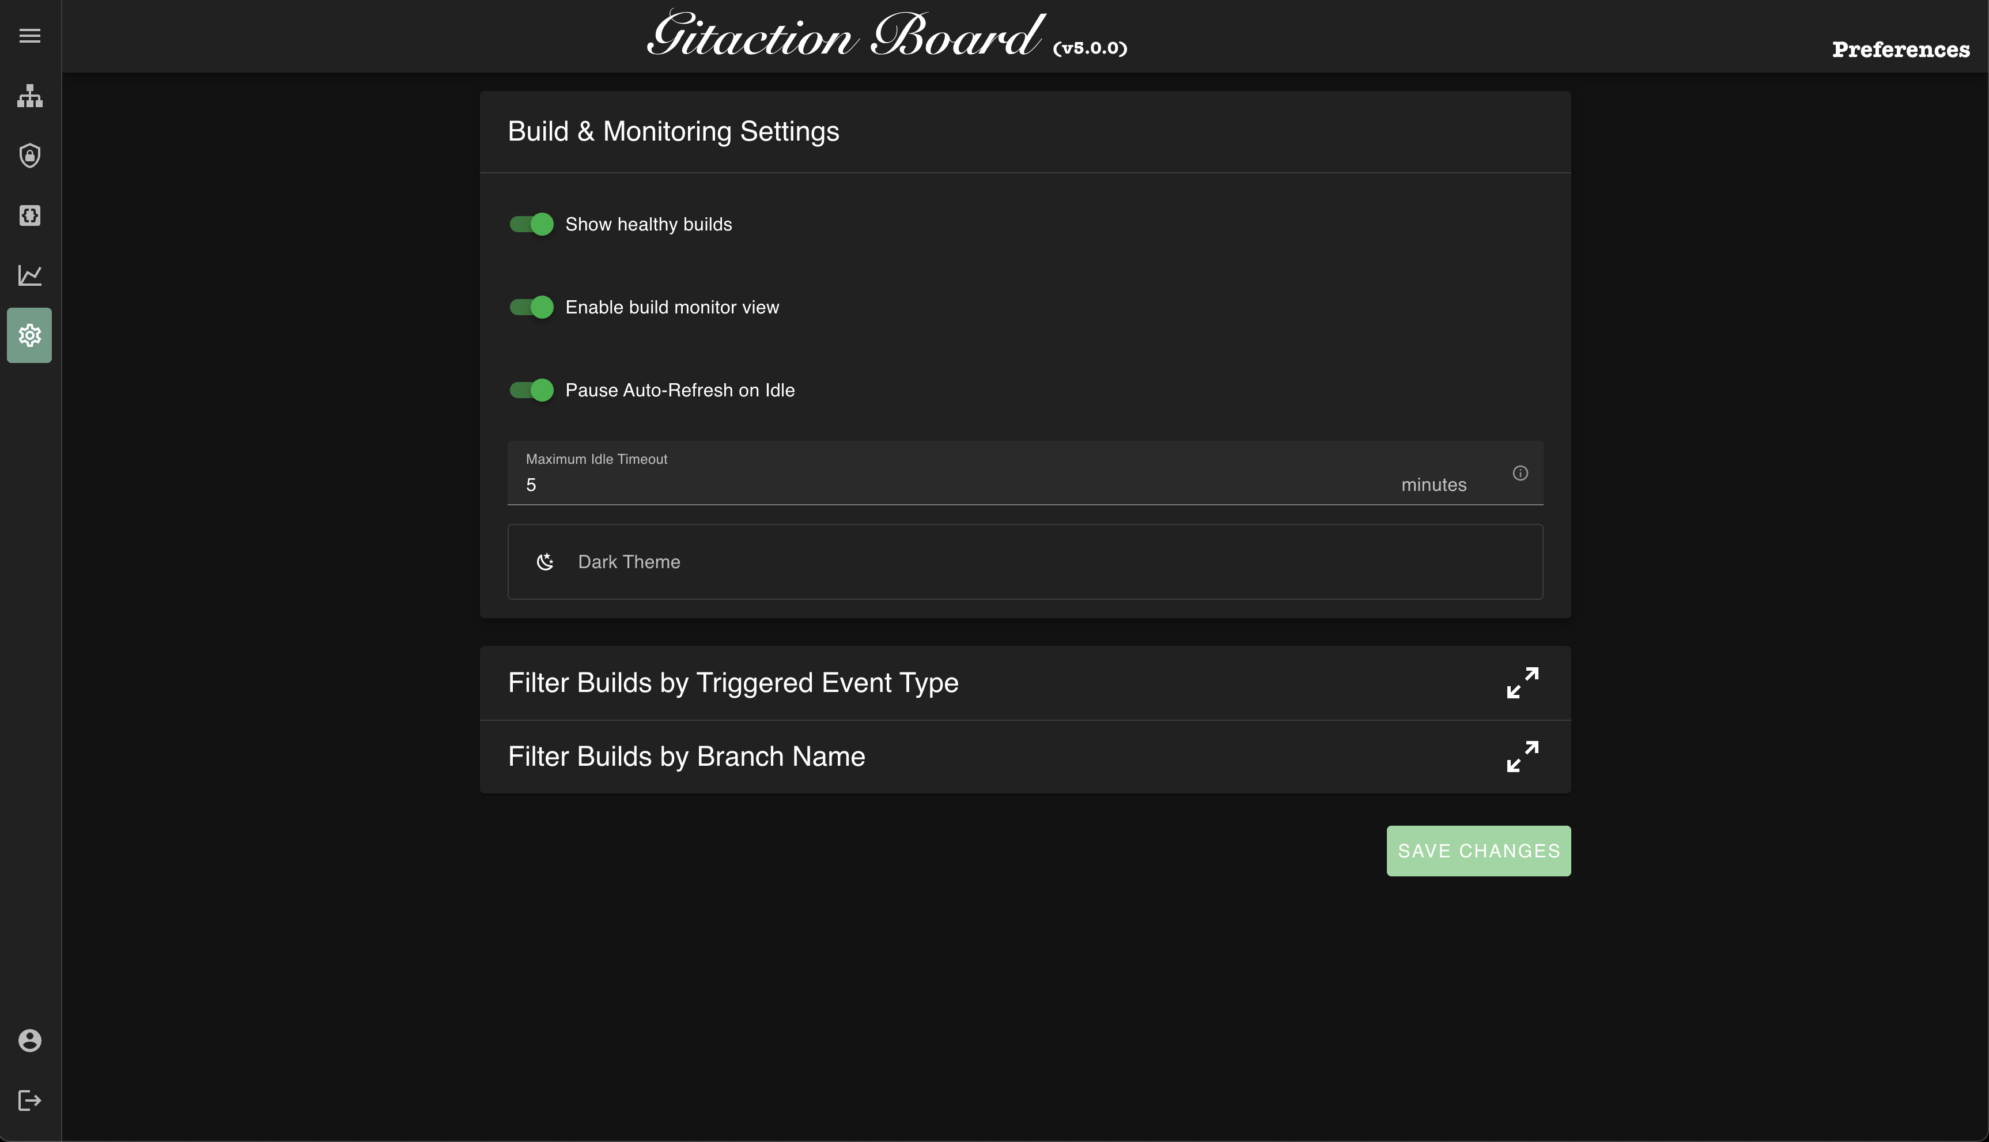Open the Dark Theme selector dropdown
Screen dimensions: 1989x1142
1024,562
